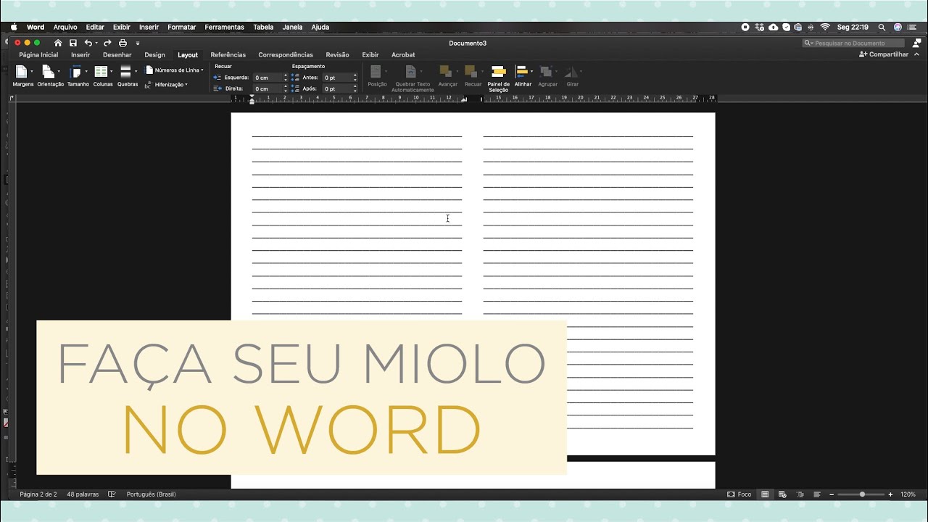Click Quebrar Texto Automaticamente wrap tool
928x522 pixels.
413,78
